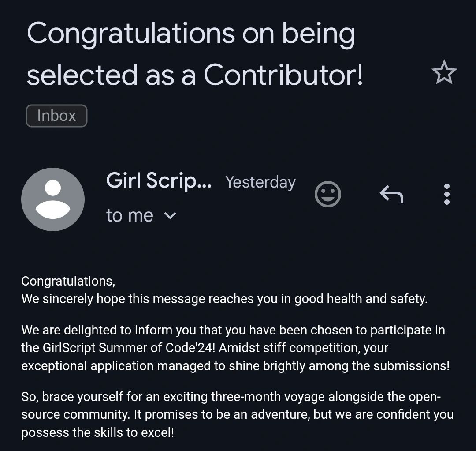Reply using the curved arrow icon
The image size is (476, 451).
coord(392,194)
